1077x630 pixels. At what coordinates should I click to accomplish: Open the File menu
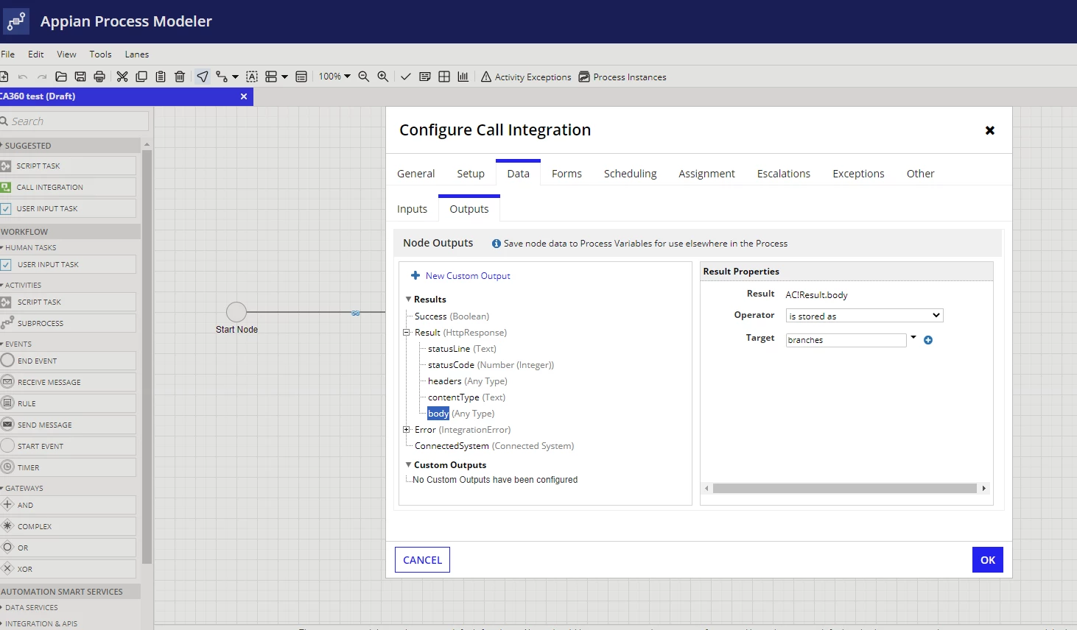click(8, 54)
